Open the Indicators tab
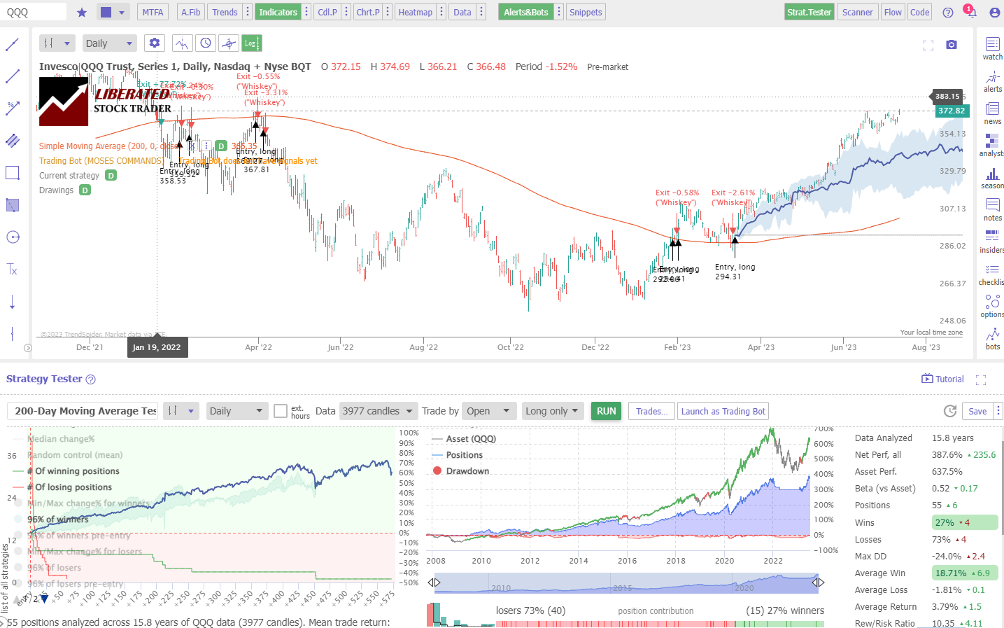Image resolution: width=1004 pixels, height=628 pixels. click(x=278, y=12)
